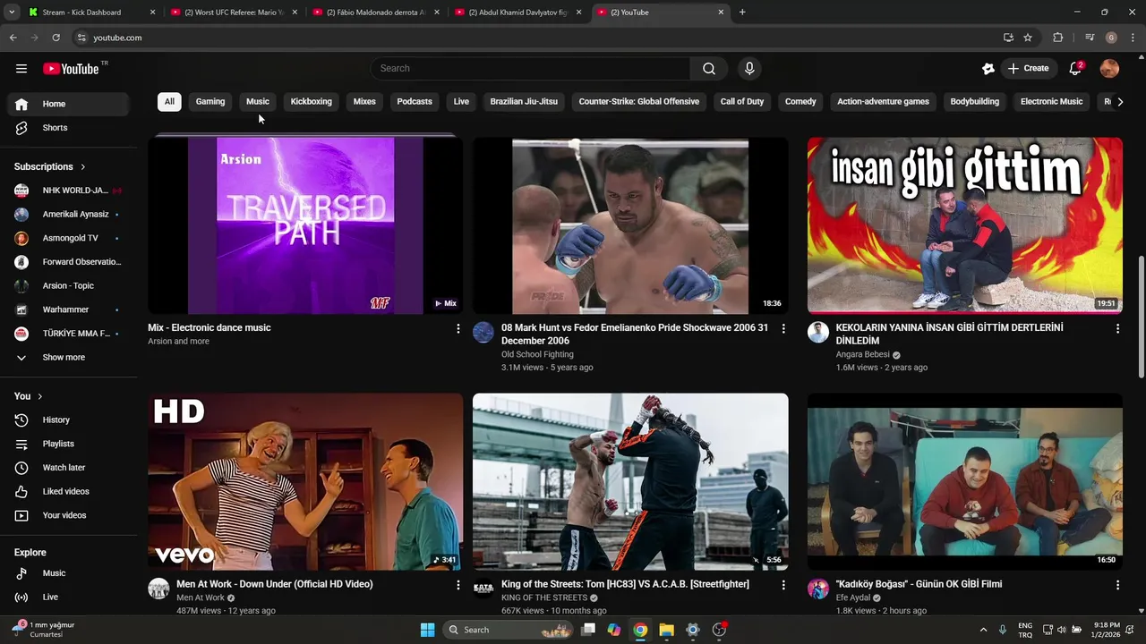Image resolution: width=1146 pixels, height=644 pixels.
Task: Open the YouTube hamburger guide menu
Action: (x=21, y=69)
